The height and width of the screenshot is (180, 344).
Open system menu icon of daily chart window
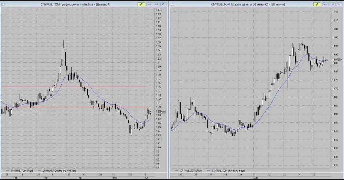pos(3,4)
